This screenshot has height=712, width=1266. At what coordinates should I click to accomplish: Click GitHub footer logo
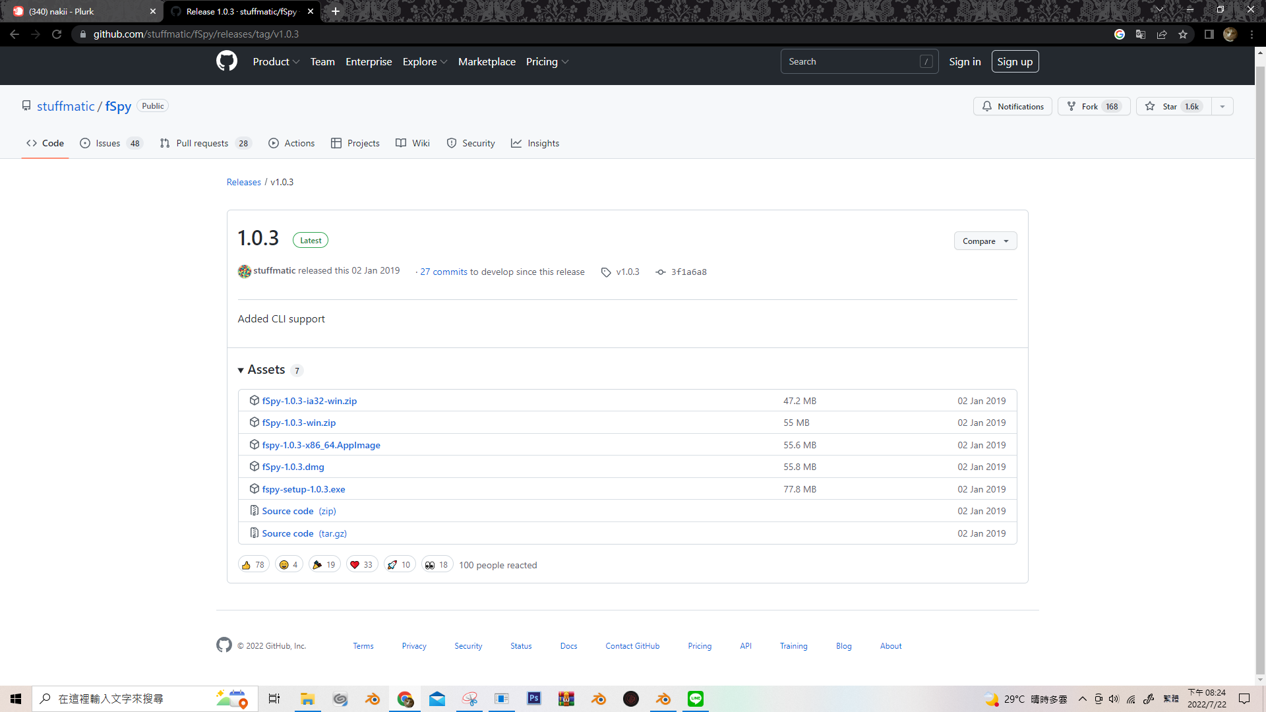pos(224,645)
